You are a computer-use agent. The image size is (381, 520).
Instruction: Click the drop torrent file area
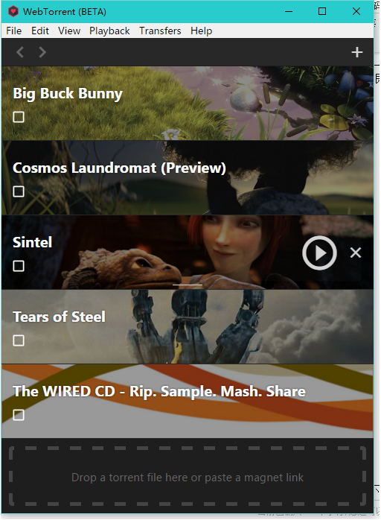188,477
